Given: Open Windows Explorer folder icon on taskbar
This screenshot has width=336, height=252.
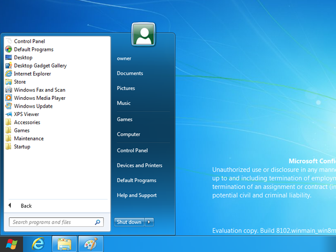Looking at the screenshot, I should pyautogui.click(x=65, y=244).
